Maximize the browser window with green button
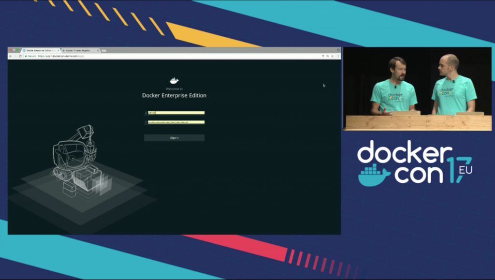This screenshot has height=280, width=495. coord(17,50)
